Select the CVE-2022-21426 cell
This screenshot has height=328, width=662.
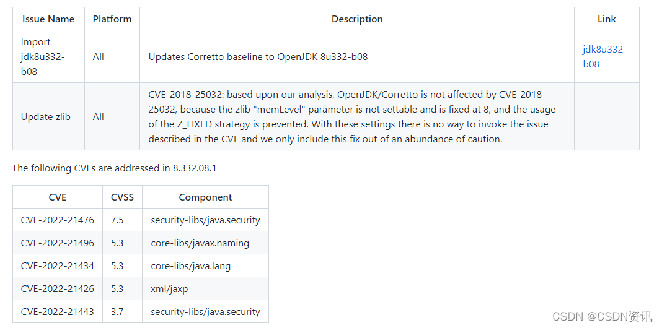pyautogui.click(x=58, y=288)
